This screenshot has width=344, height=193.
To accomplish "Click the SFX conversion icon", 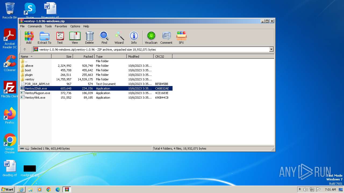I will pos(181,38).
